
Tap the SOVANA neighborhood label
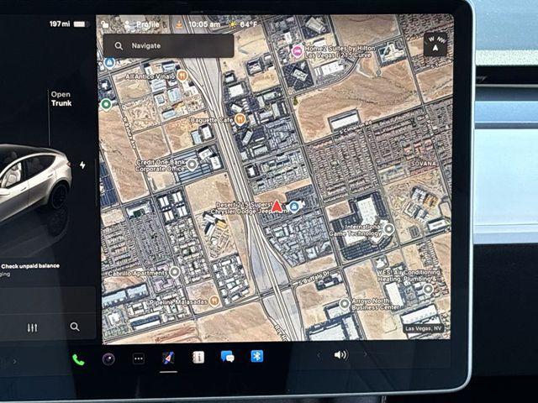[x=424, y=164]
